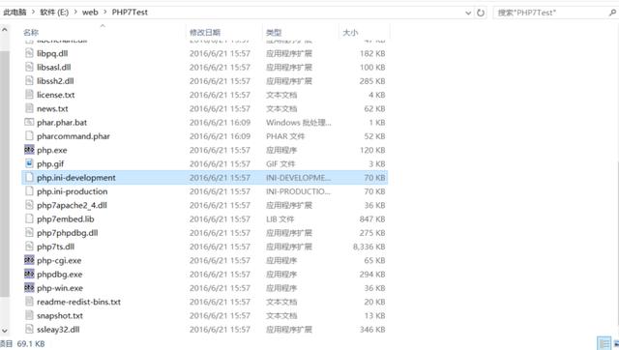Click the readme-redist-bins.txt file icon
The width and height of the screenshot is (619, 350).
[x=29, y=302]
